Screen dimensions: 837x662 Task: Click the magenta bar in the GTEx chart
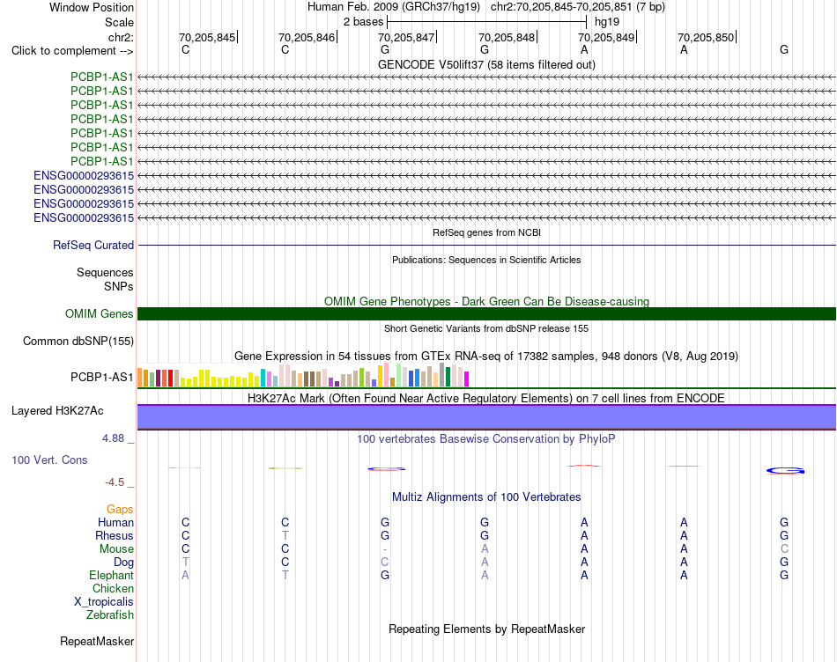[467, 379]
